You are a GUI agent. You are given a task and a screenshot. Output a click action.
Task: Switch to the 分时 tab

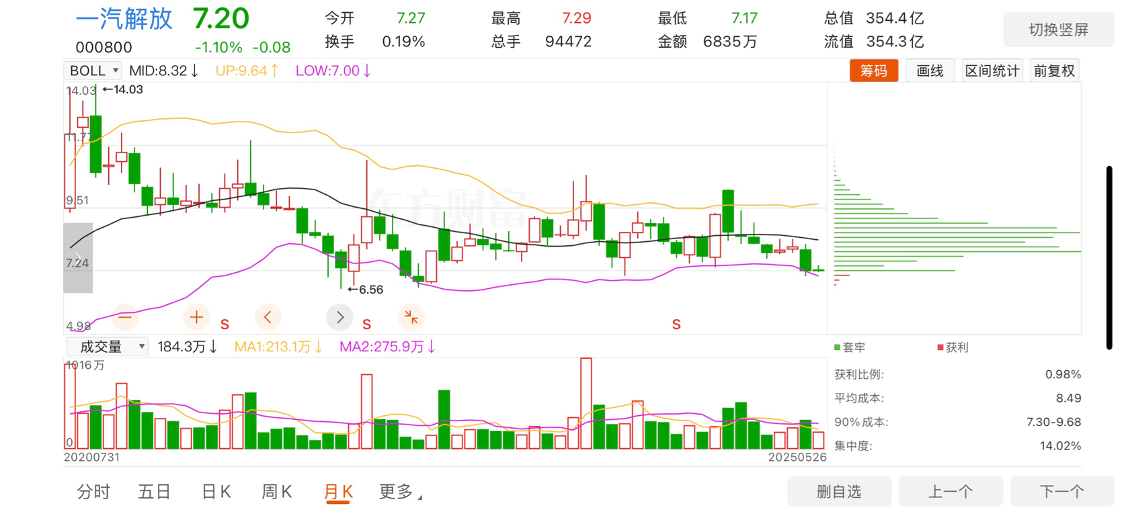click(93, 492)
